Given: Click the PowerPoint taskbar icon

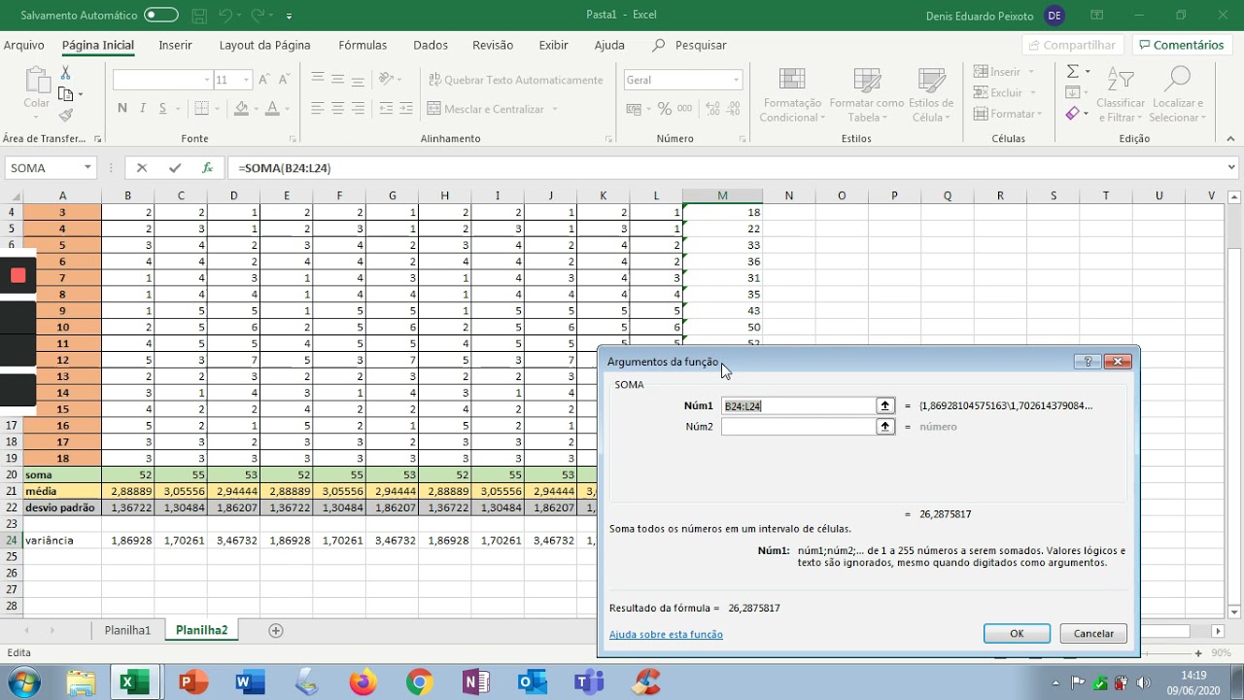Looking at the screenshot, I should pos(194,682).
